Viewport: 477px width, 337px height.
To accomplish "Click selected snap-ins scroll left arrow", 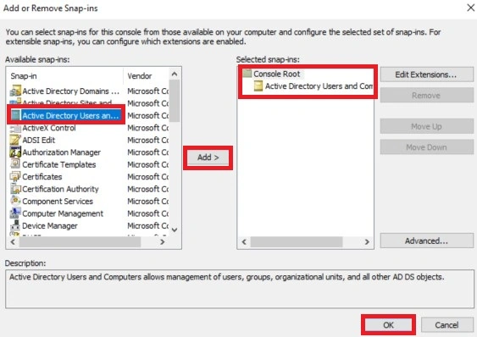I will (x=244, y=242).
